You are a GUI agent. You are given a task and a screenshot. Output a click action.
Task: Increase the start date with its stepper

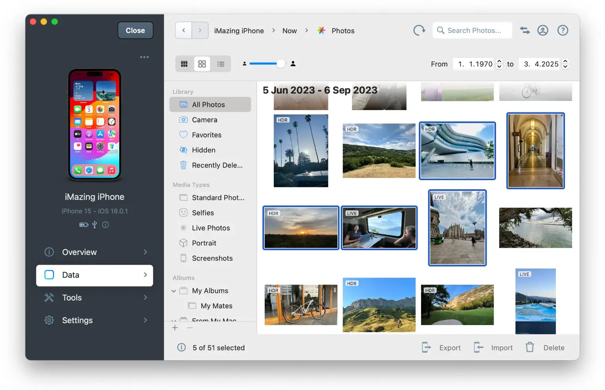coord(499,61)
